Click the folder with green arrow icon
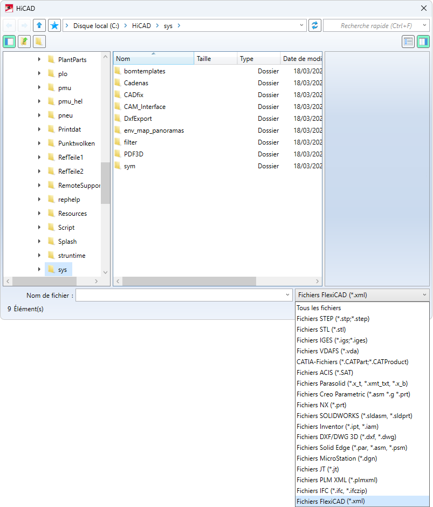 click(x=24, y=42)
